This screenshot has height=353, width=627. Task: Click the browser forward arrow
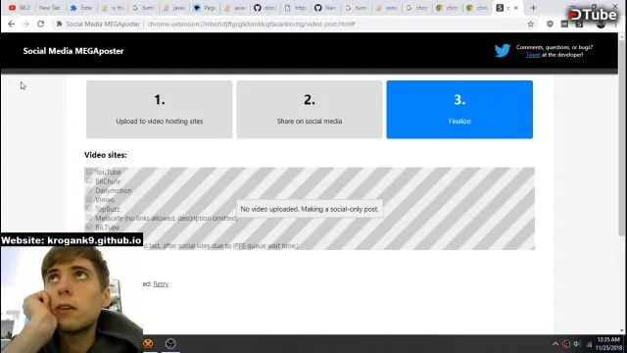26,24
